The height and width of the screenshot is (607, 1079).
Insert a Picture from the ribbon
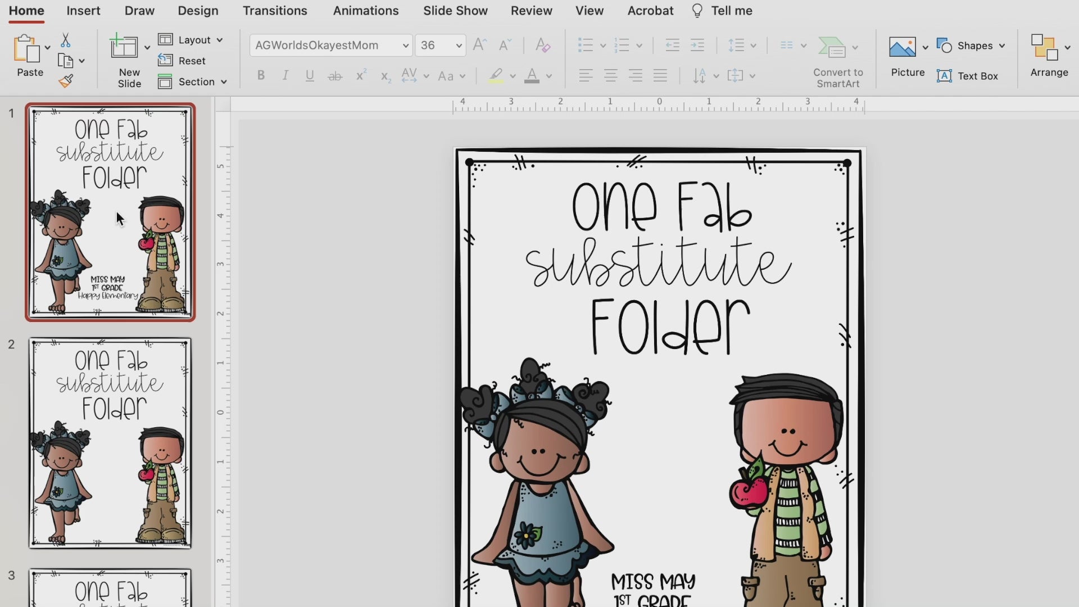[902, 47]
